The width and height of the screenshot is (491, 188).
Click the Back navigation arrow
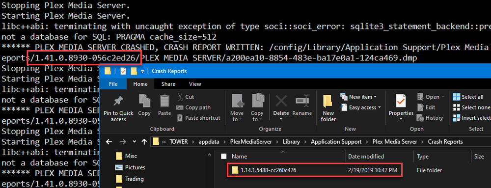(109, 142)
